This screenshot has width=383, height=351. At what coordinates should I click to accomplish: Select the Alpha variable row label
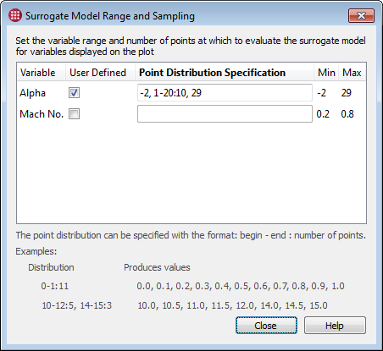click(x=32, y=93)
